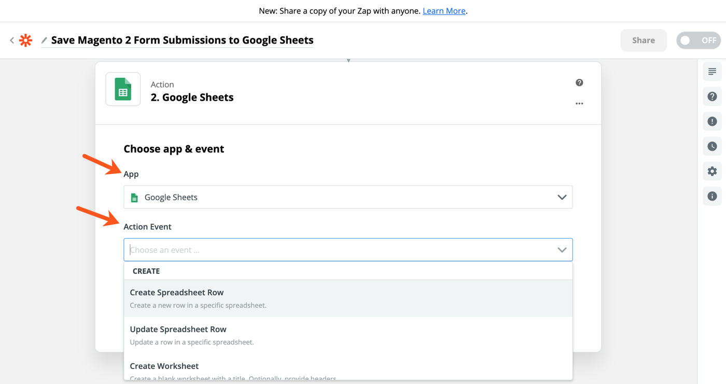The width and height of the screenshot is (726, 384).
Task: View Zap issues with the alert icon
Action: tap(712, 121)
